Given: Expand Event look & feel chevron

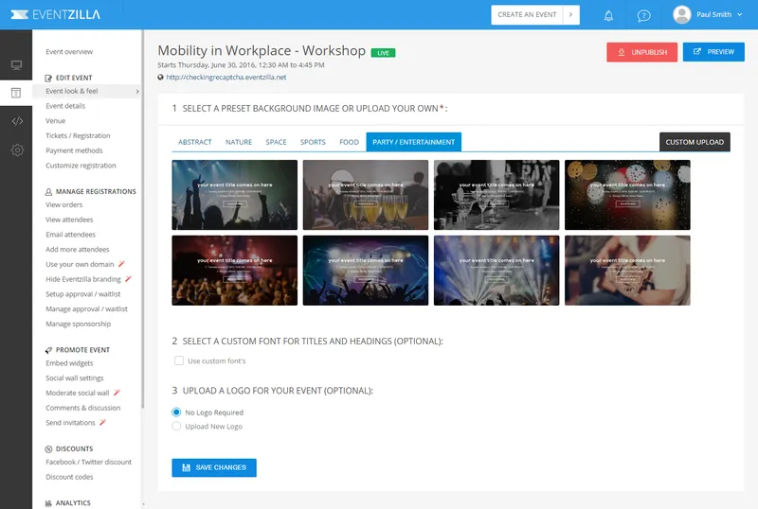Looking at the screenshot, I should click(137, 91).
